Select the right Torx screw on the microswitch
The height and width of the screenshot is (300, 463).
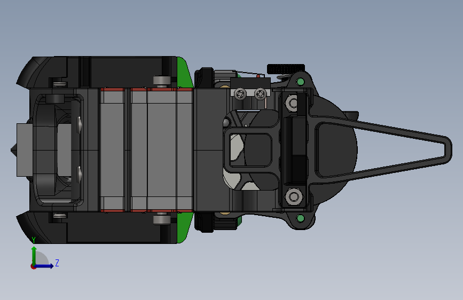pos(261,94)
